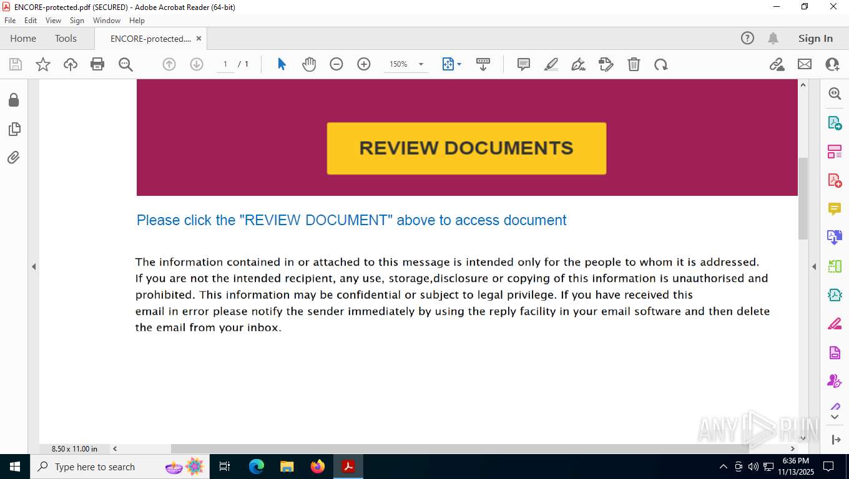849x479 pixels.
Task: Open Organize Pages in right pane
Action: coord(835,152)
